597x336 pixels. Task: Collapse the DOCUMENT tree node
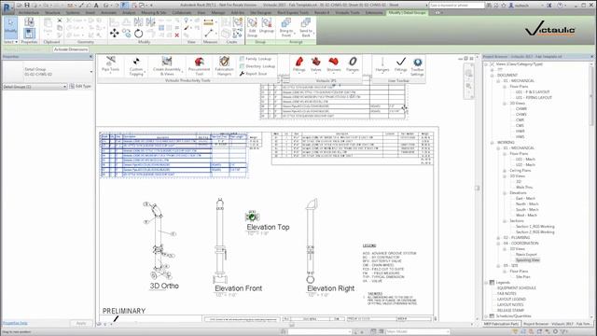click(492, 76)
